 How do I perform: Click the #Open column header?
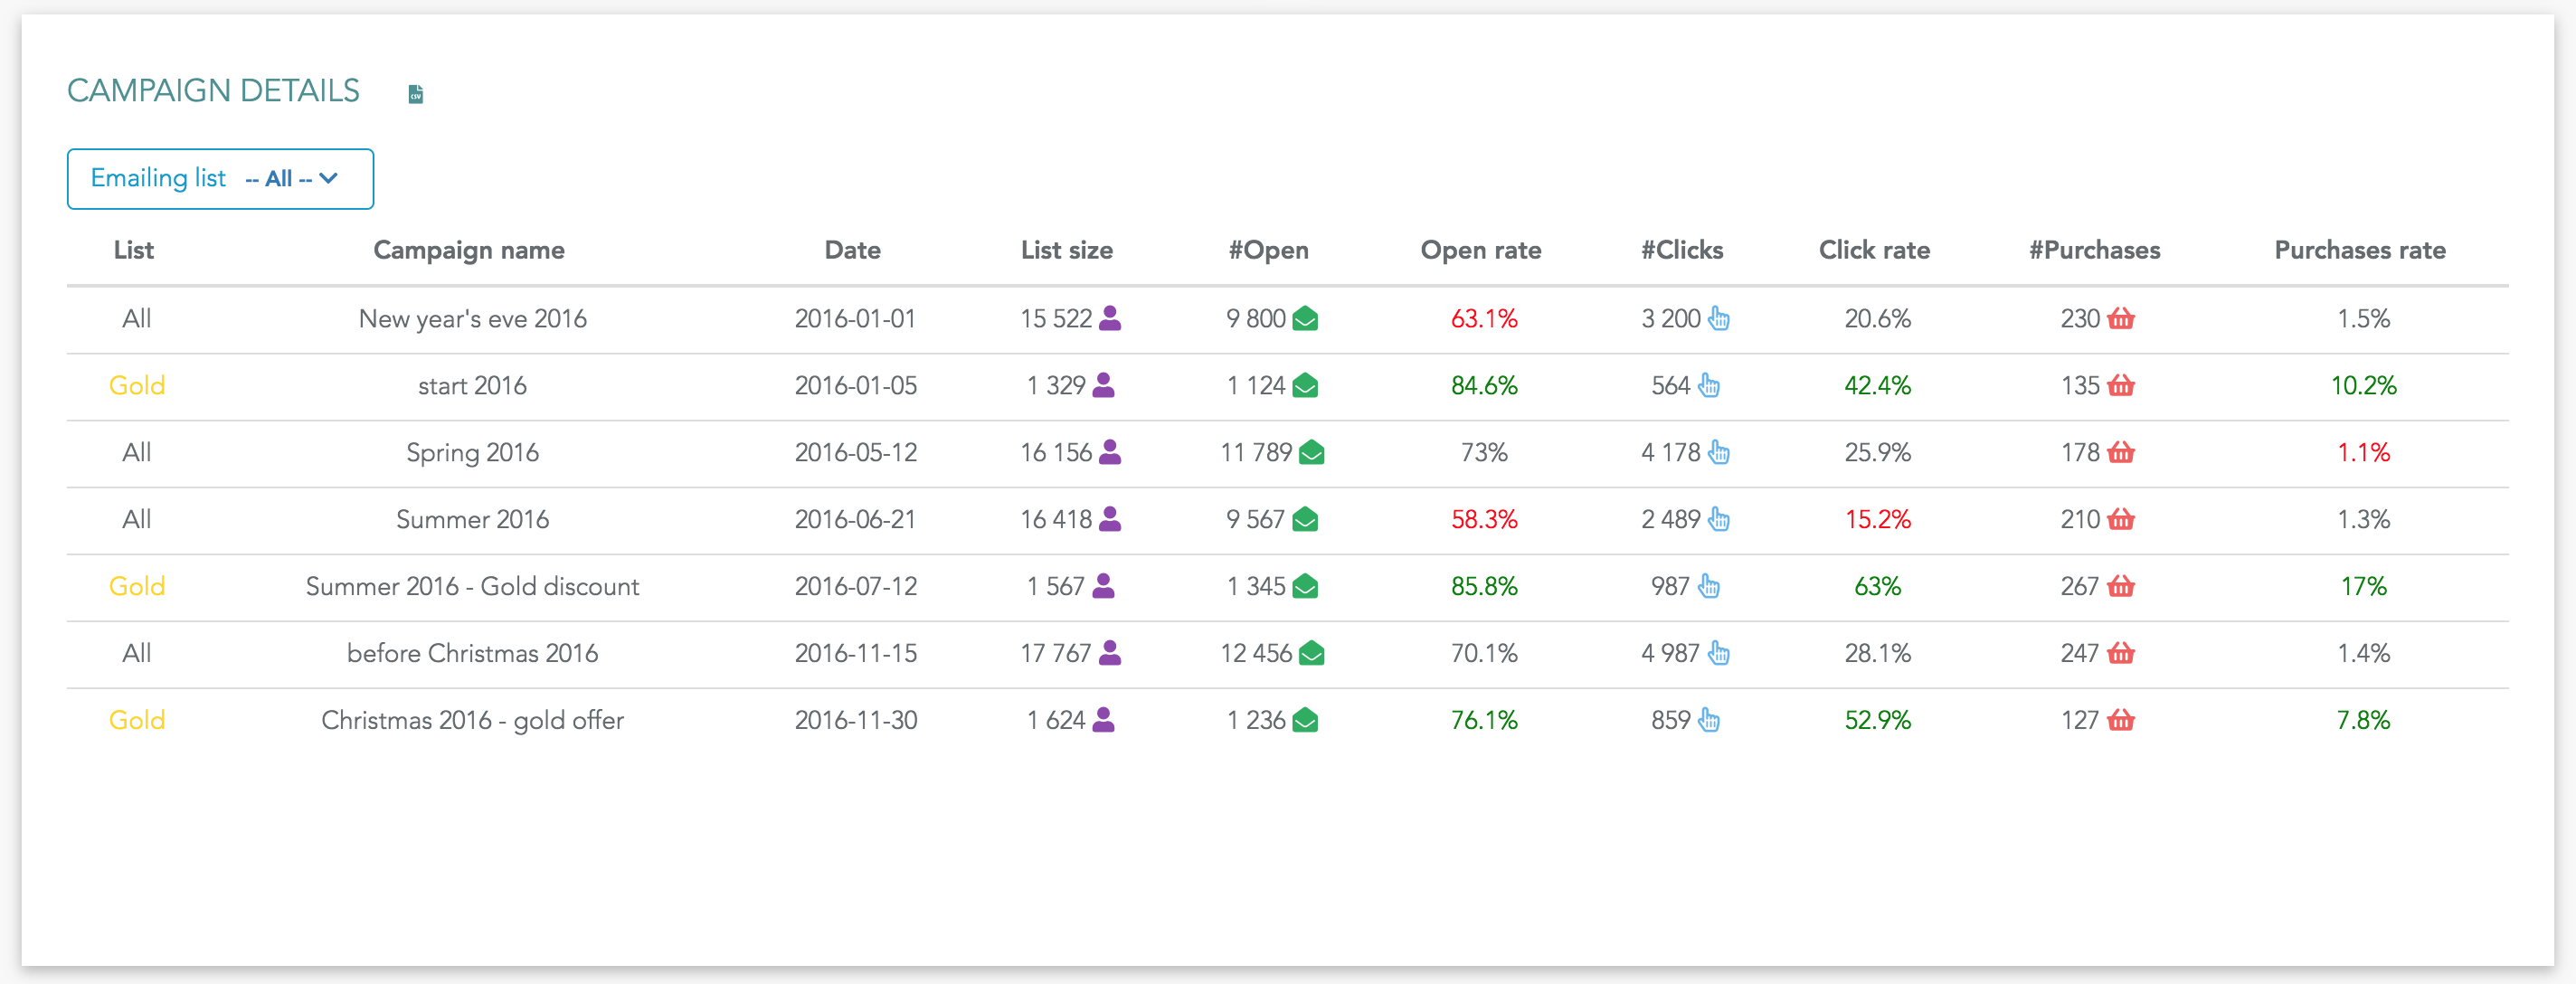(x=1269, y=250)
